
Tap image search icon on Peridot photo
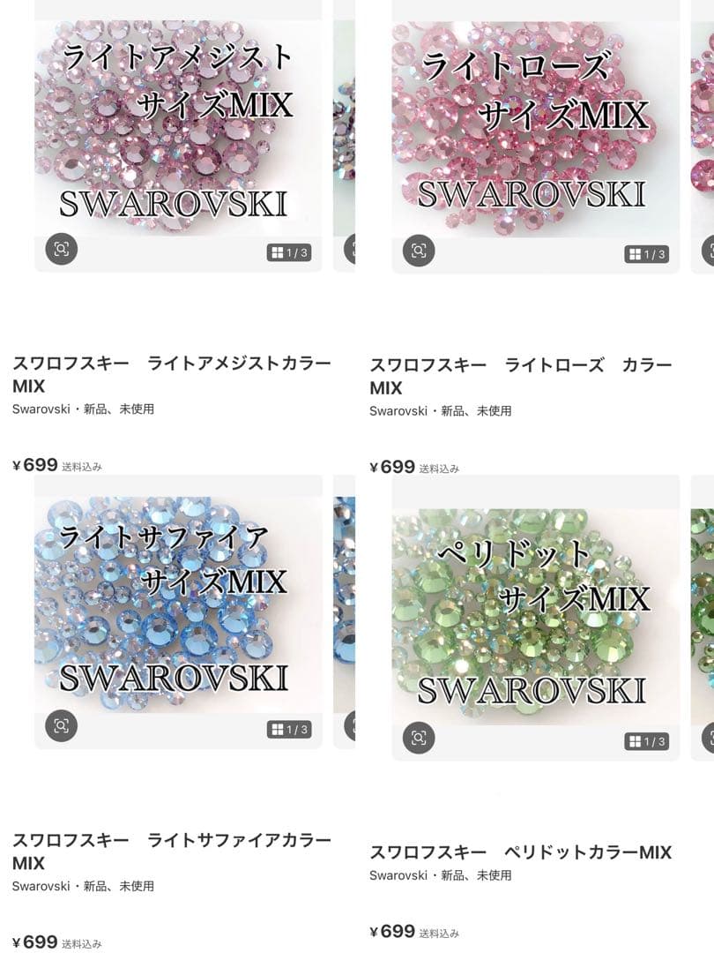(x=419, y=738)
